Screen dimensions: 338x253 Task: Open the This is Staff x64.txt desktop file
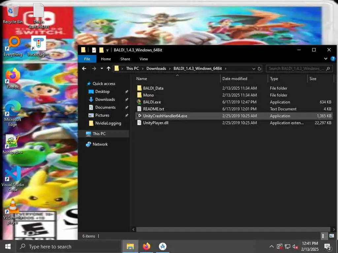click(x=39, y=16)
